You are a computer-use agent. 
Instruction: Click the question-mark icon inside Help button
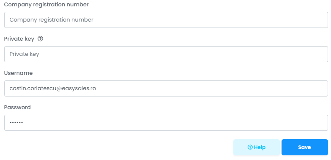click(250, 147)
